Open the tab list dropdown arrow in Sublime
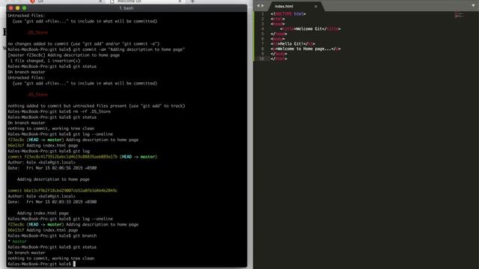 (x=473, y=6)
